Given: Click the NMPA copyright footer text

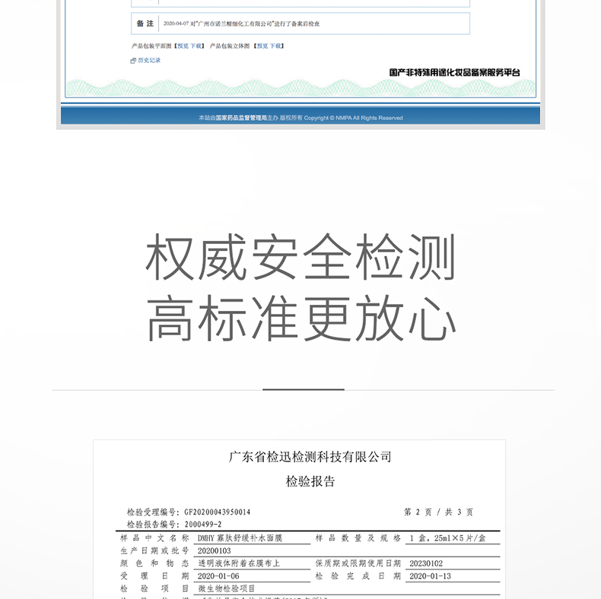Looking at the screenshot, I should coord(300,118).
